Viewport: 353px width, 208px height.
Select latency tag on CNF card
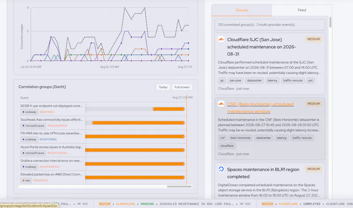coord(282,138)
